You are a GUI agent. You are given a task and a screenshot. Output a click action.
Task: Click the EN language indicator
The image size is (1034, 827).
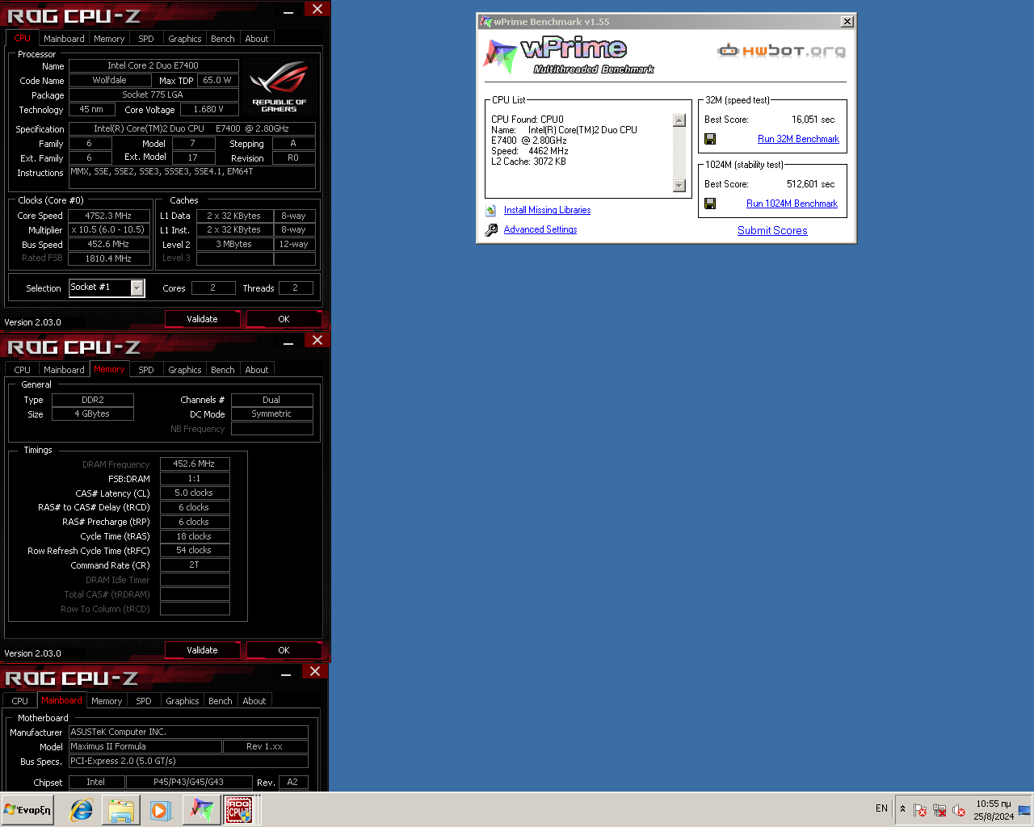(x=881, y=808)
